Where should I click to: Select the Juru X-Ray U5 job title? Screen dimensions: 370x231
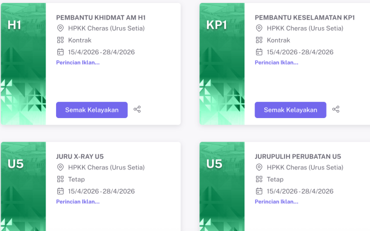80,156
